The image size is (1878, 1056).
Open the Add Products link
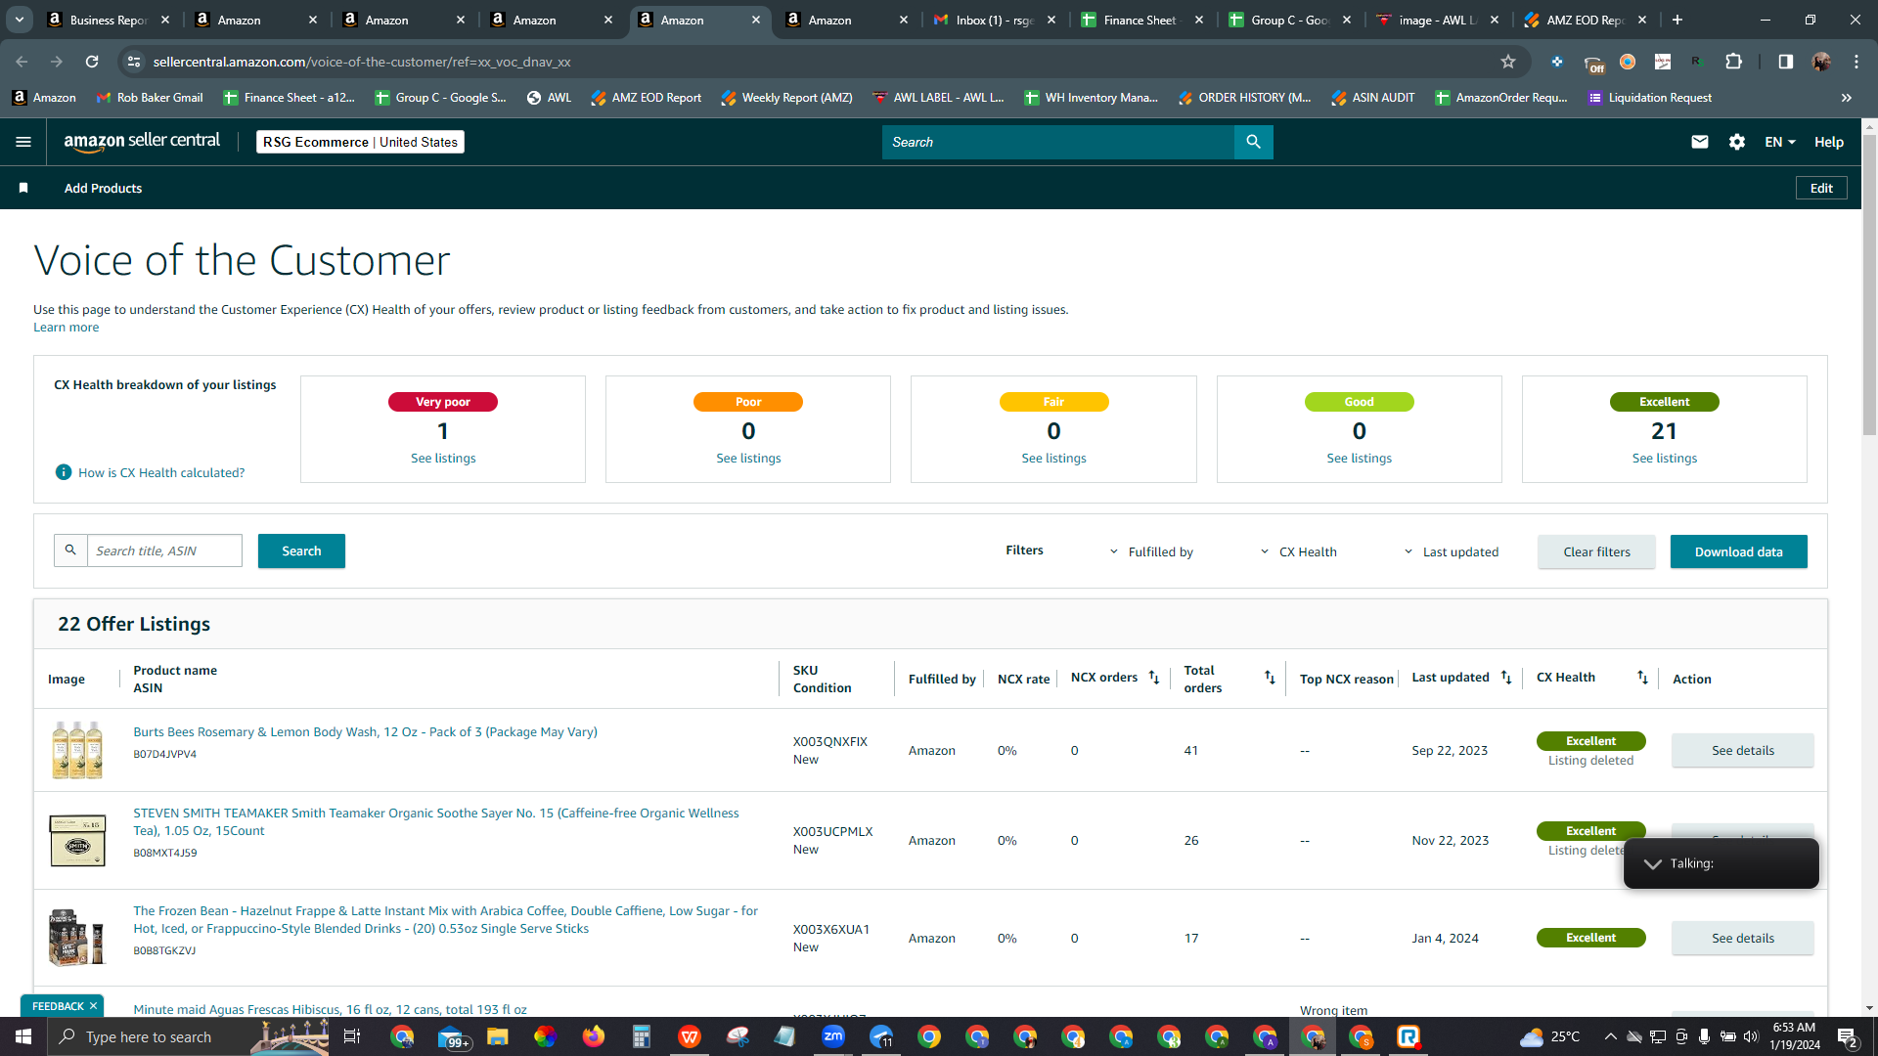click(103, 188)
